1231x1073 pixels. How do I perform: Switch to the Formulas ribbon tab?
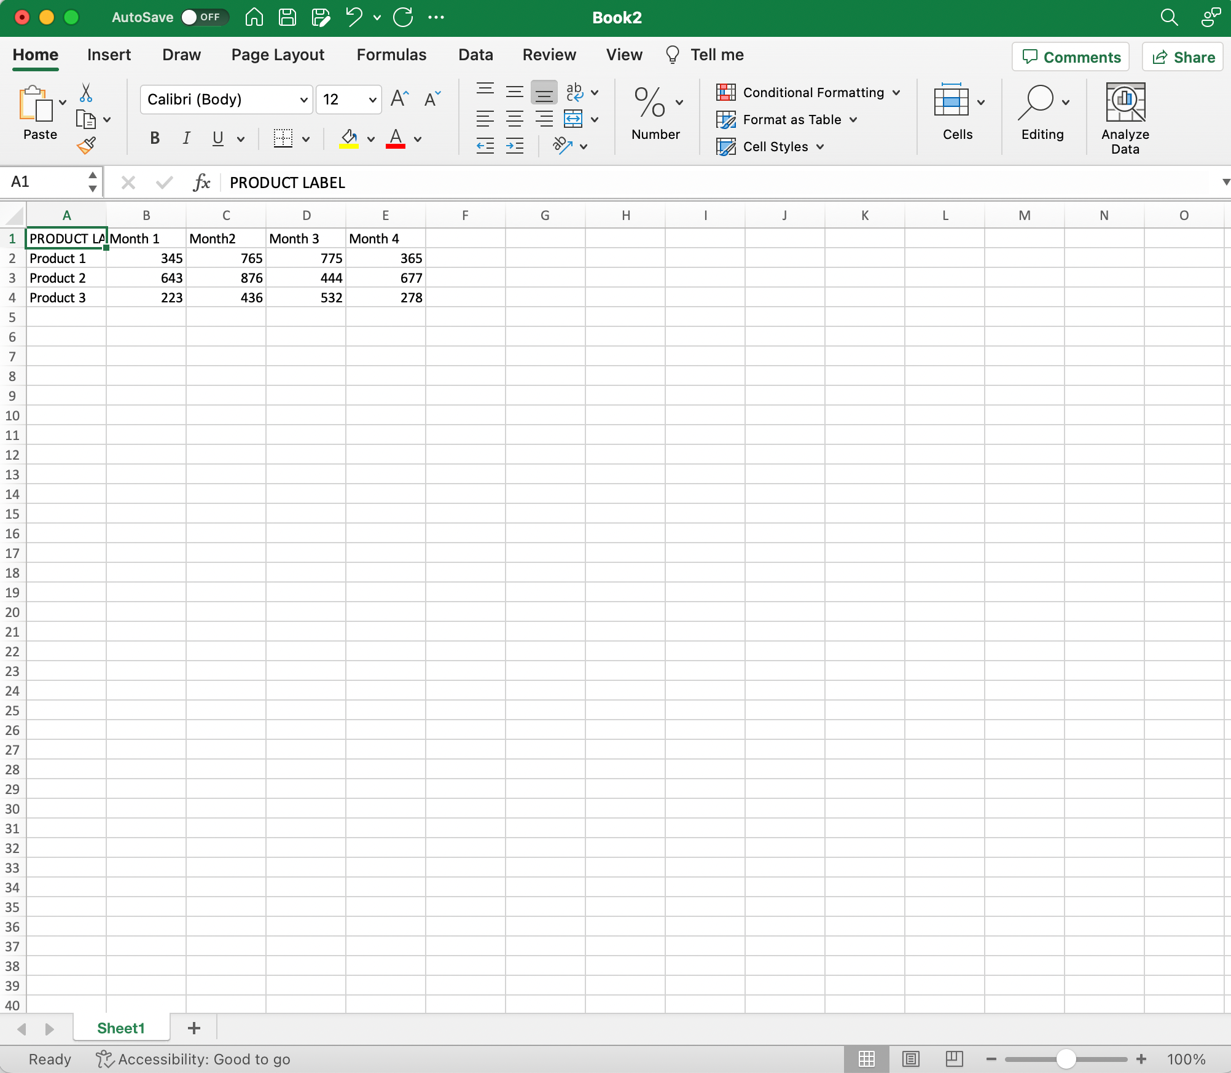click(391, 55)
